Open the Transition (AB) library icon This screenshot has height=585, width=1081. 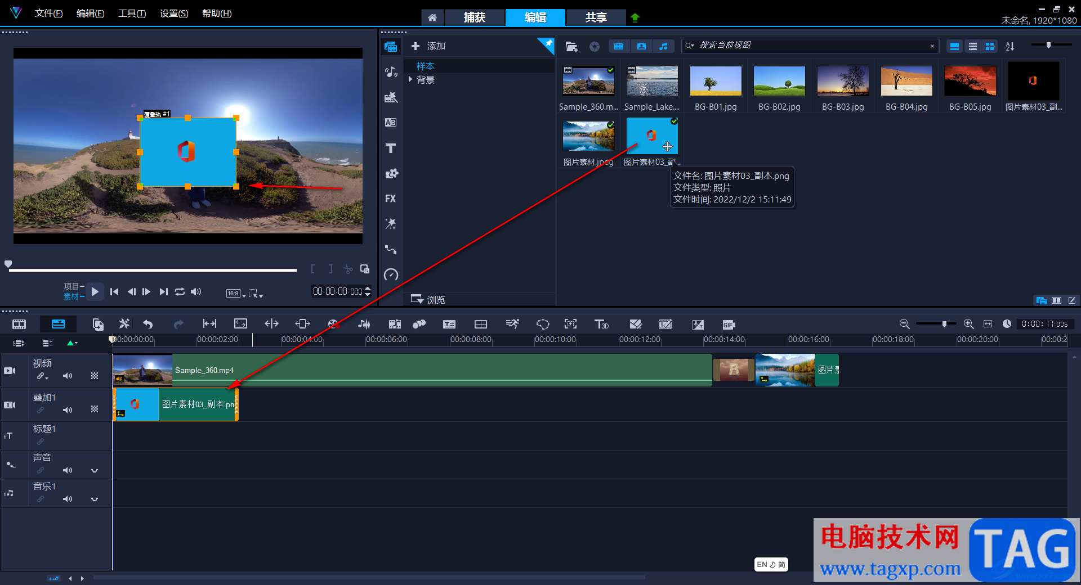(x=391, y=123)
